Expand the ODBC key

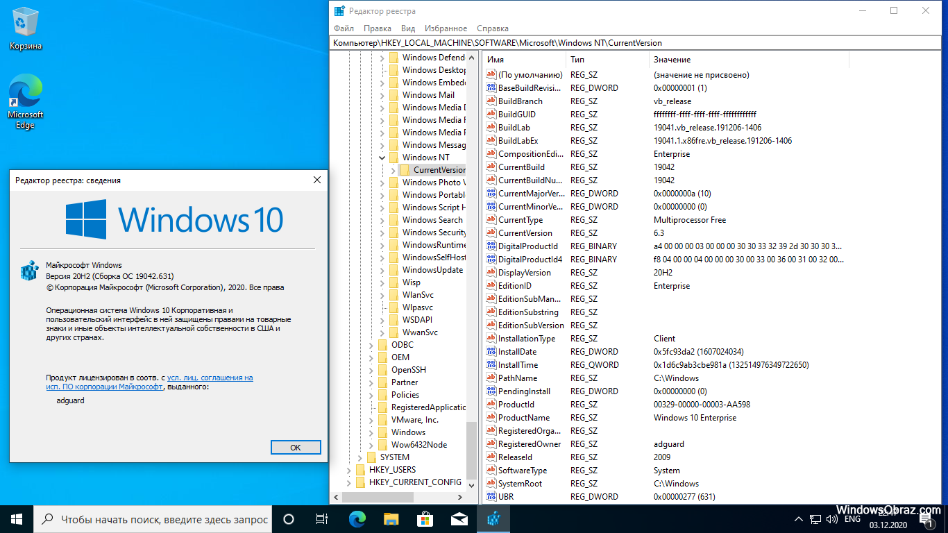(371, 345)
